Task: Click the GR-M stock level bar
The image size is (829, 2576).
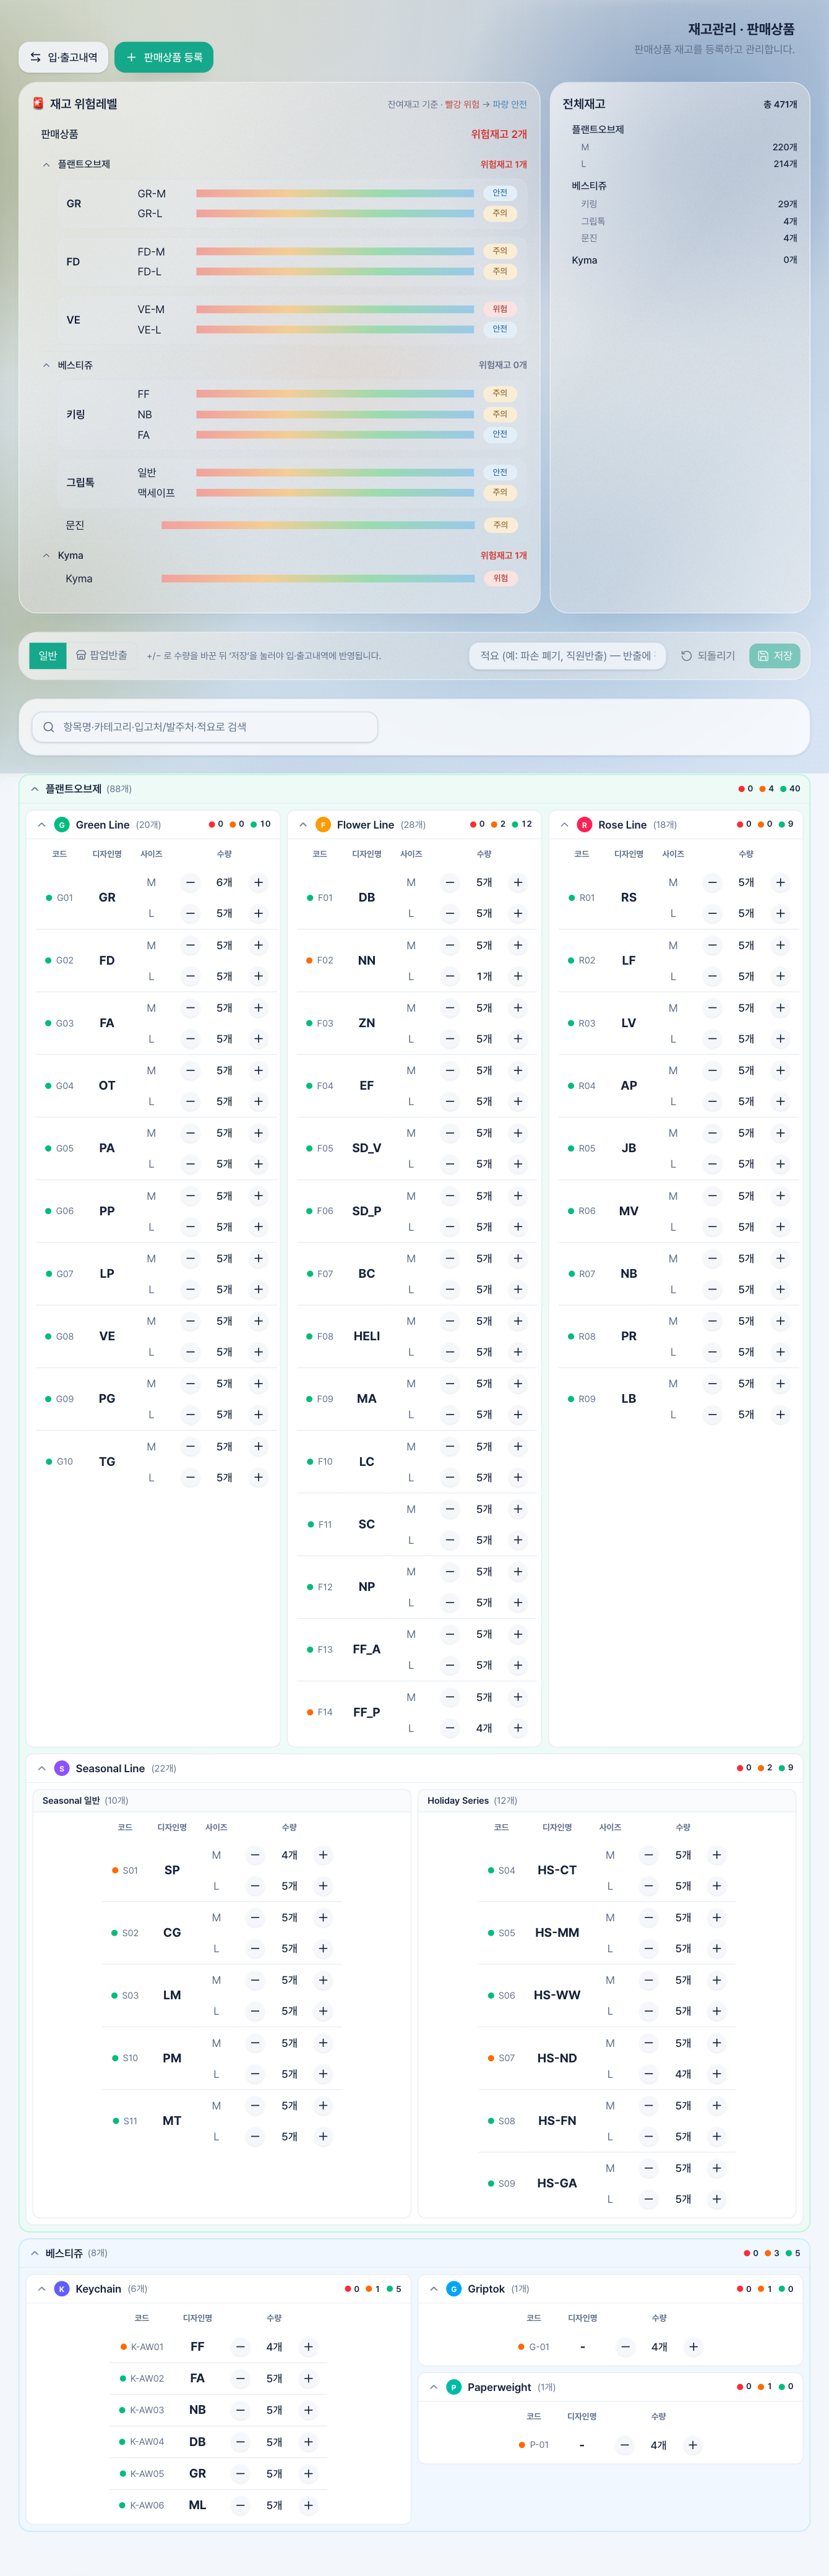Action: 335,194
